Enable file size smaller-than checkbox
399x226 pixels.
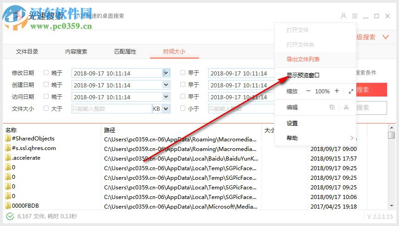(x=183, y=108)
